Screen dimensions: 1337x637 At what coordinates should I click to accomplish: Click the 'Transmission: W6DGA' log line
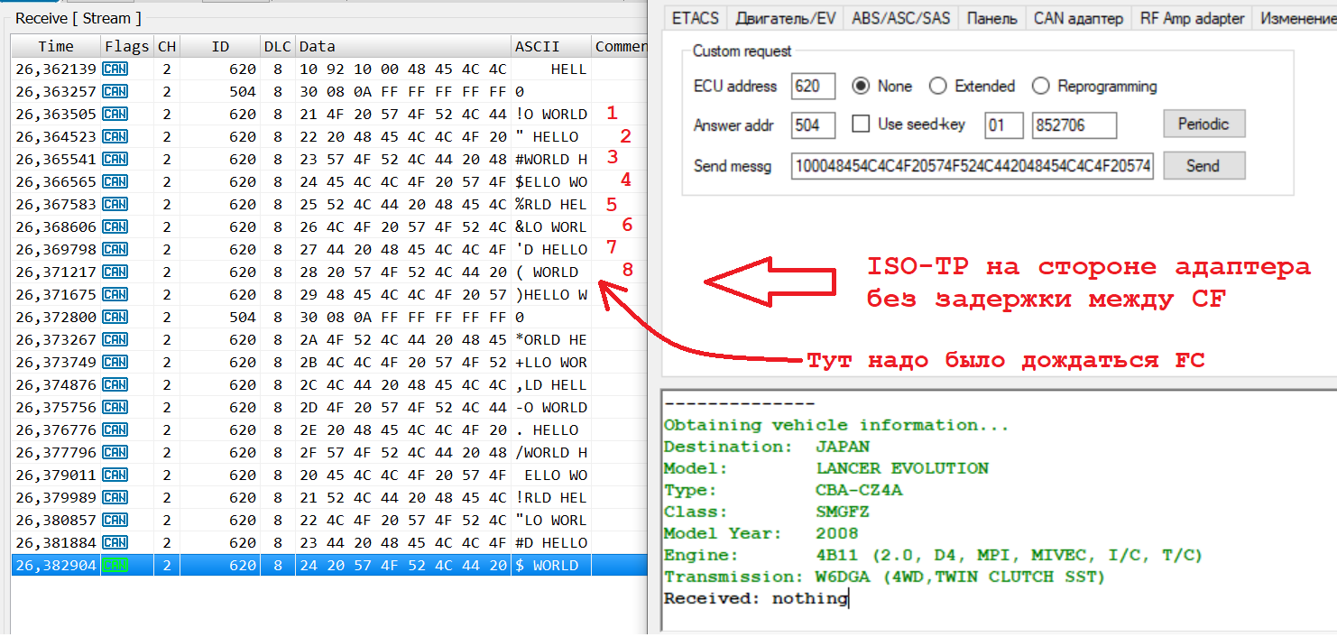coord(885,577)
